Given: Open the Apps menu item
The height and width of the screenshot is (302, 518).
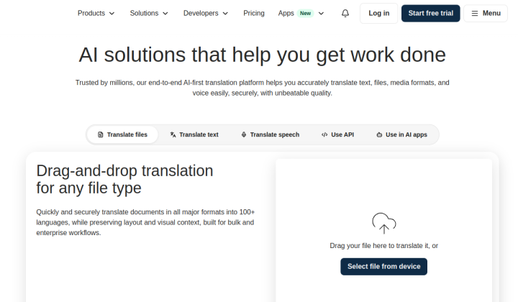Looking at the screenshot, I should click(301, 13).
